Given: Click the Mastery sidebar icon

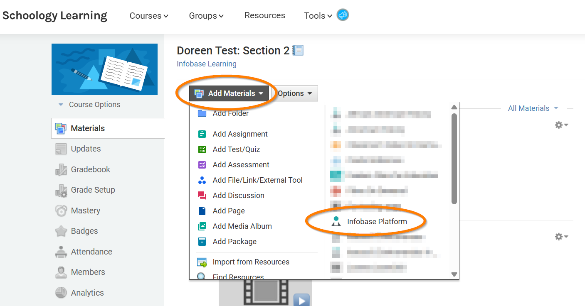Looking at the screenshot, I should (61, 211).
